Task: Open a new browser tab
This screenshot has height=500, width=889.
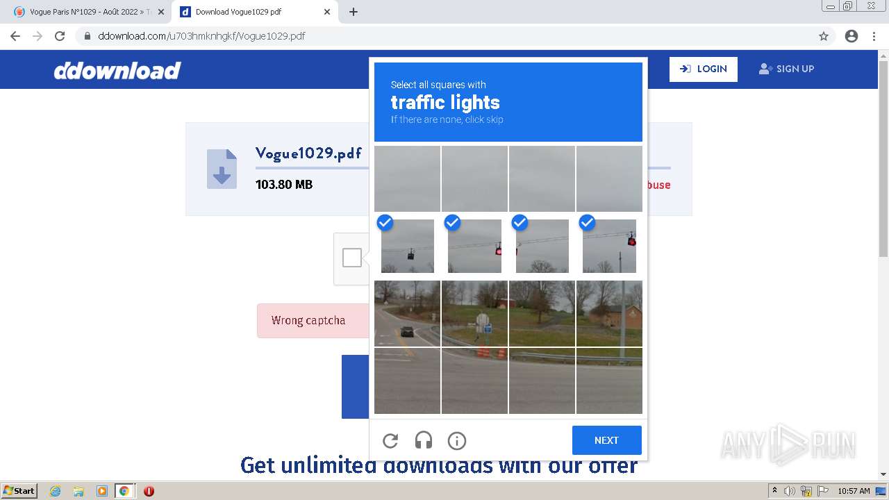Action: click(x=353, y=12)
